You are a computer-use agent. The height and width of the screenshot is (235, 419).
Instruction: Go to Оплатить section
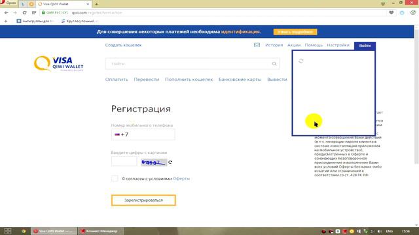point(117,80)
